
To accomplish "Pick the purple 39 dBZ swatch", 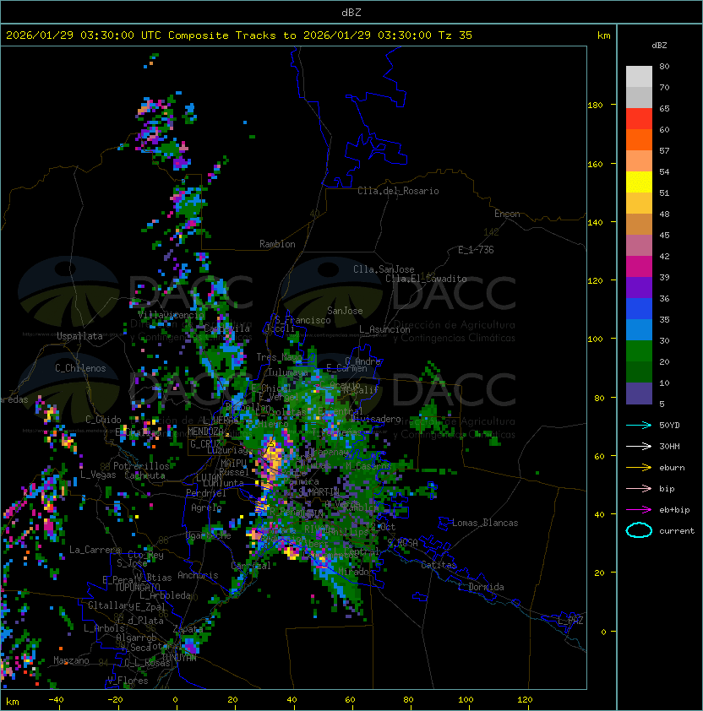I will coord(639,288).
